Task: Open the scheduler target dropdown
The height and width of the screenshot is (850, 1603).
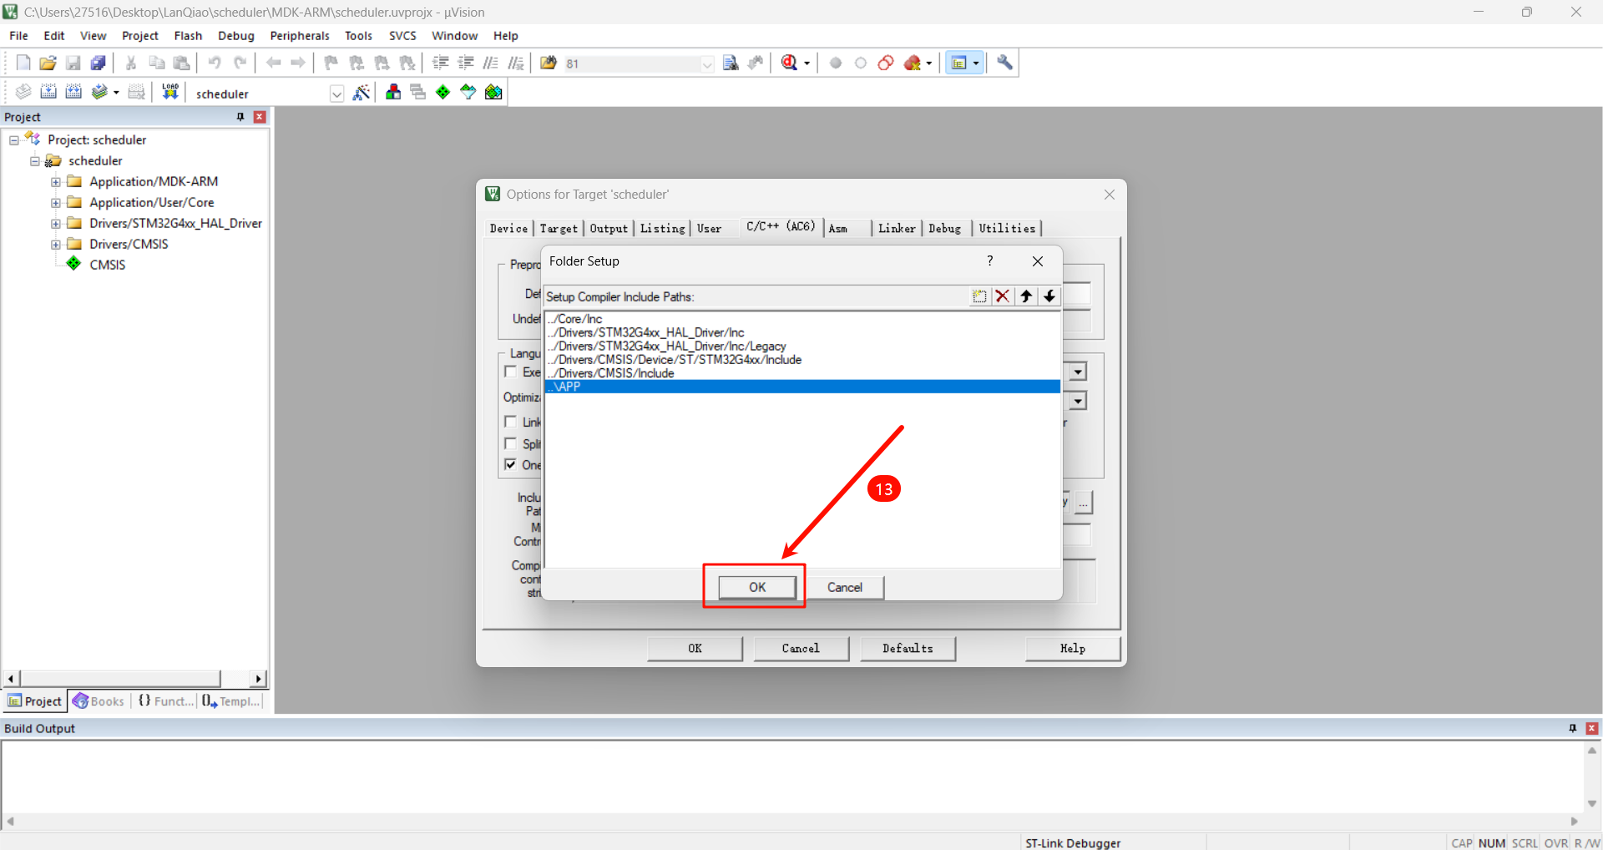Action: (x=336, y=94)
